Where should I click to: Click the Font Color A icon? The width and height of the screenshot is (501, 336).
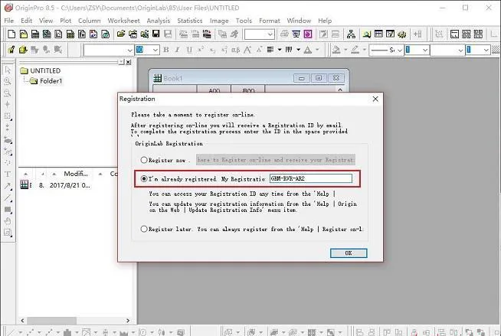pos(308,50)
